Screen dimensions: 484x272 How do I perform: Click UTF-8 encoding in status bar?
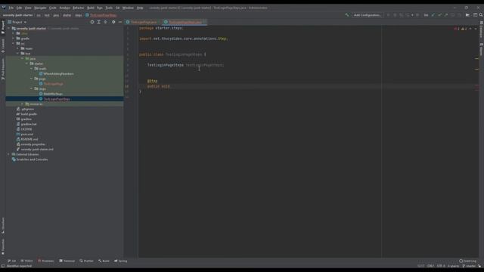(441, 266)
